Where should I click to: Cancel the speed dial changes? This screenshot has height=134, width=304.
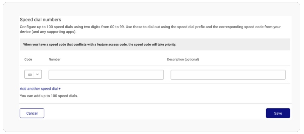(x=32, y=113)
